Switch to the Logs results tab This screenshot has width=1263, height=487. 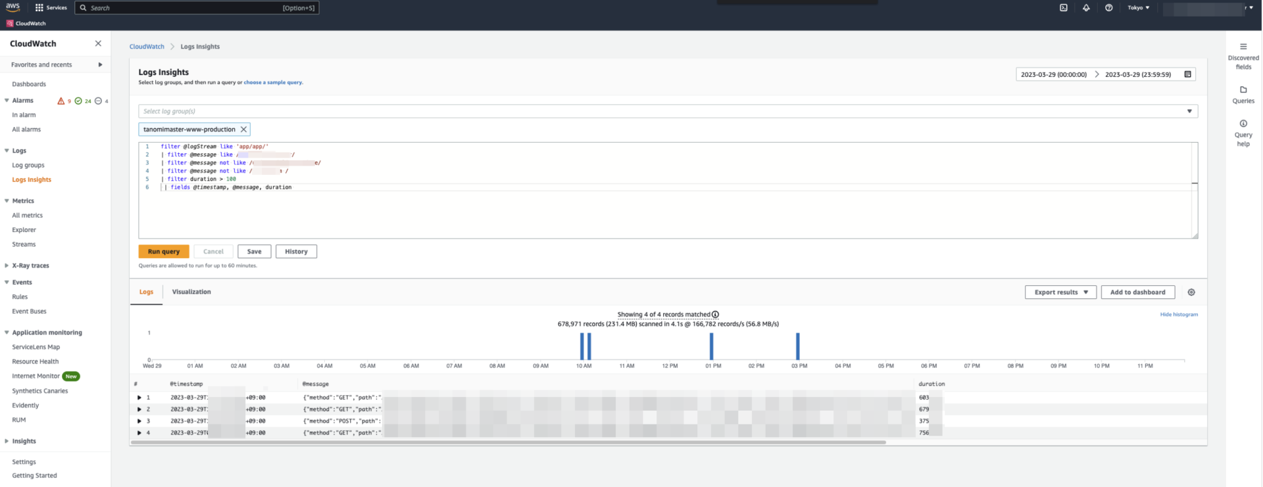tap(146, 292)
